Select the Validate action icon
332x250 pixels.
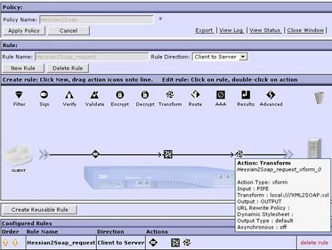95,95
